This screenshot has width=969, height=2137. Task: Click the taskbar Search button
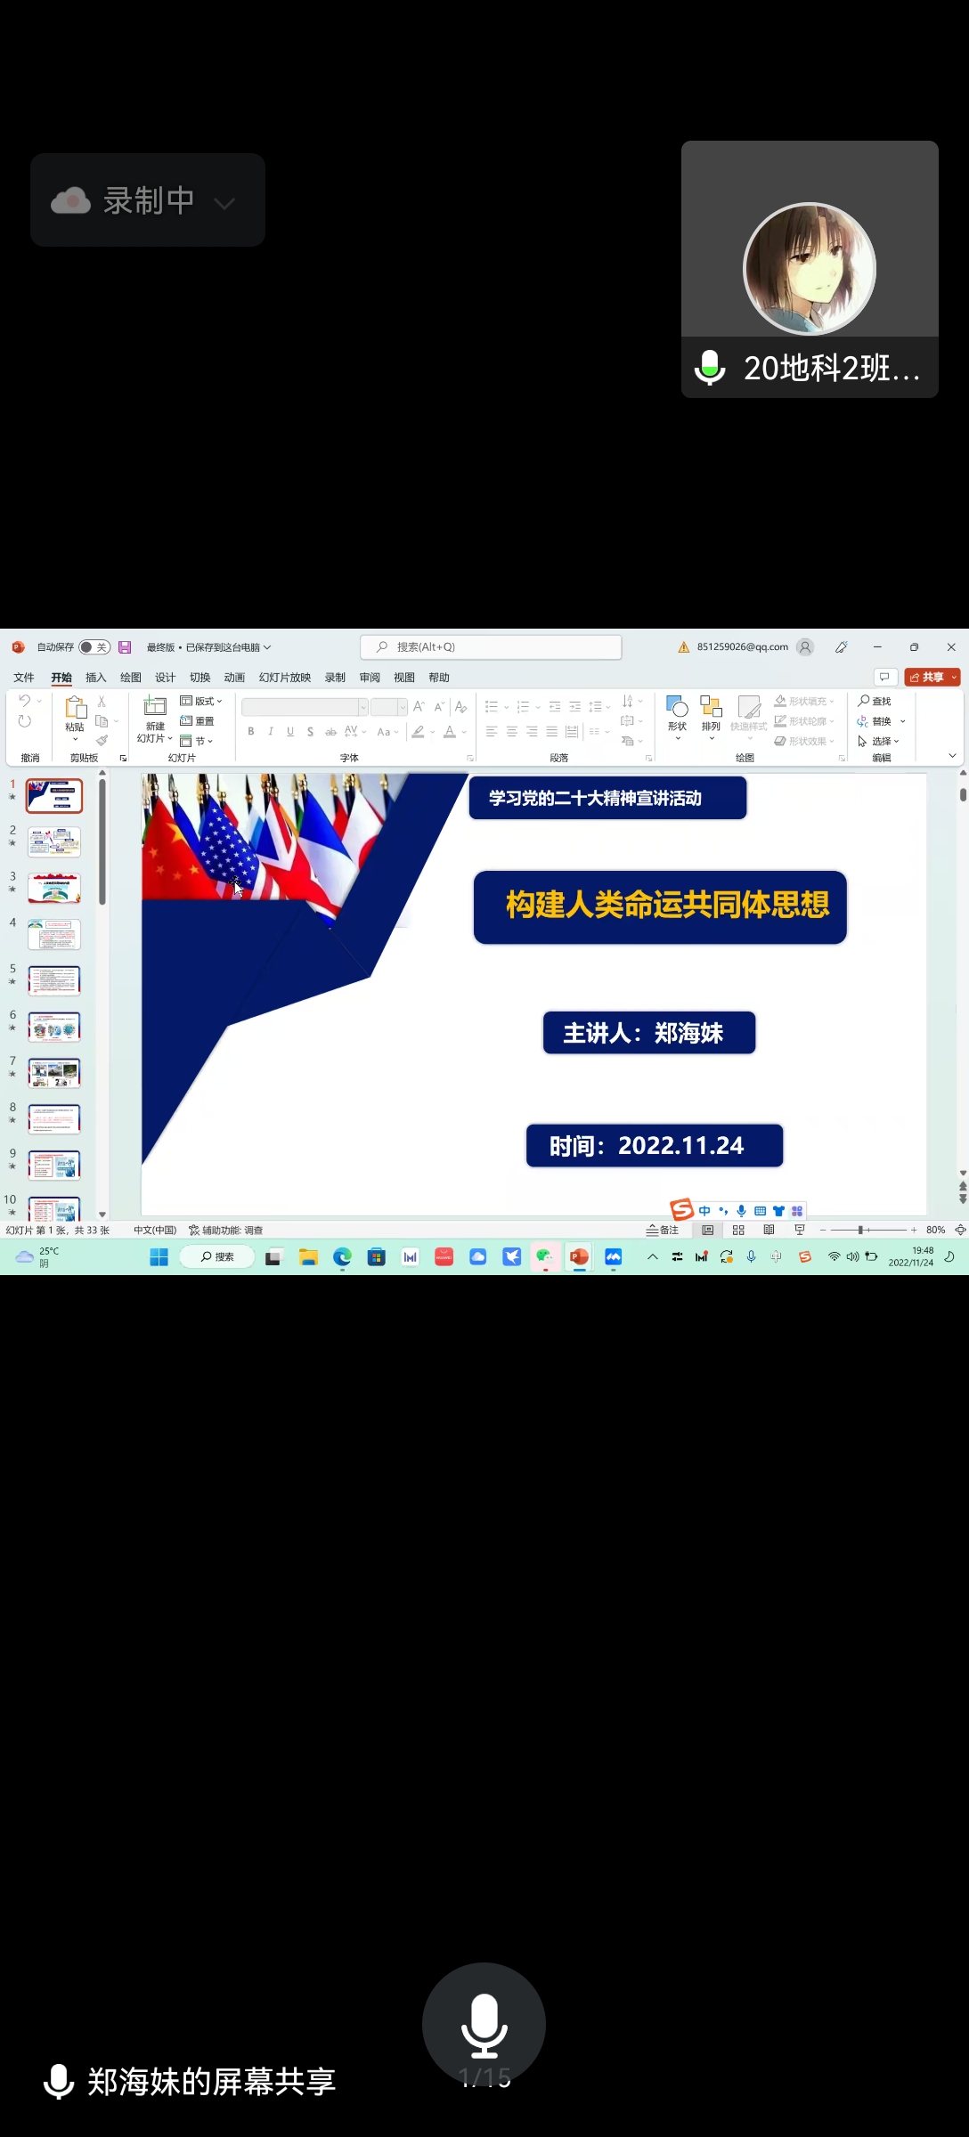(217, 1256)
